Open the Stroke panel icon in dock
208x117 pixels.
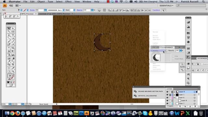(x=188, y=48)
